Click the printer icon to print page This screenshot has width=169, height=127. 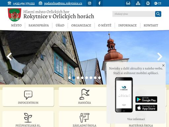coord(148,3)
